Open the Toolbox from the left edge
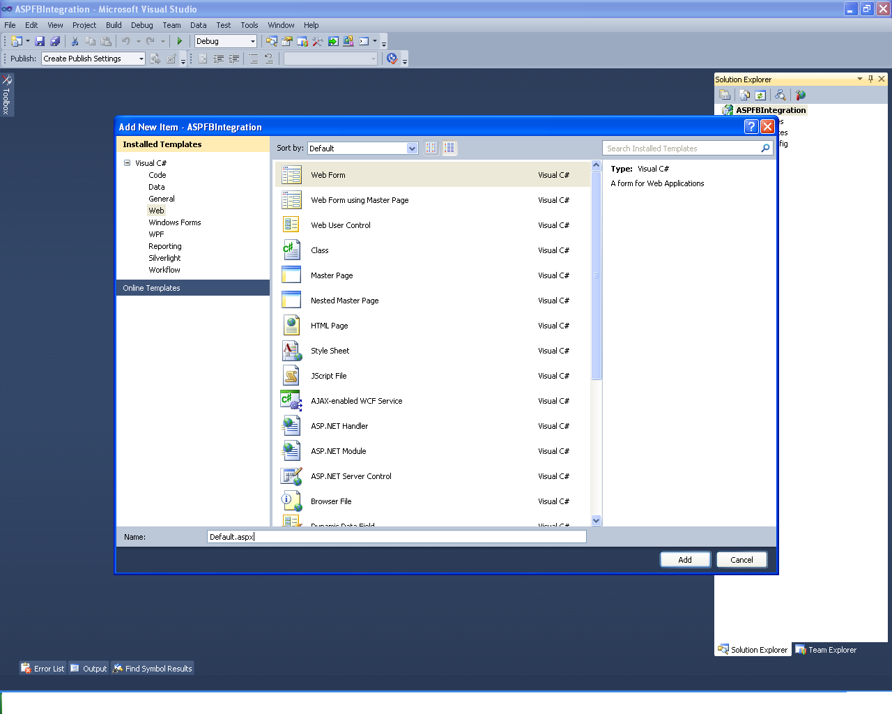Viewport: 892px width, 714px height. pyautogui.click(x=7, y=95)
